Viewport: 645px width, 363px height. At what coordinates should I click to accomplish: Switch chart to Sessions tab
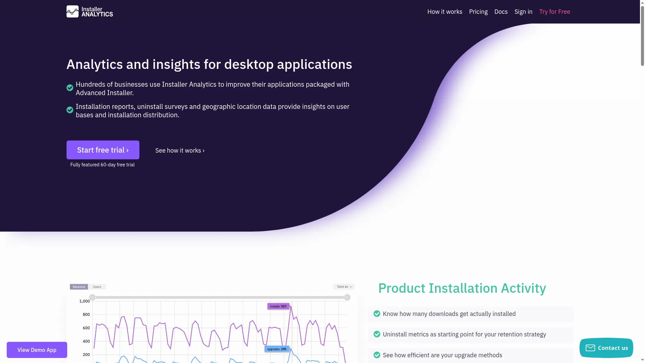pos(79,287)
